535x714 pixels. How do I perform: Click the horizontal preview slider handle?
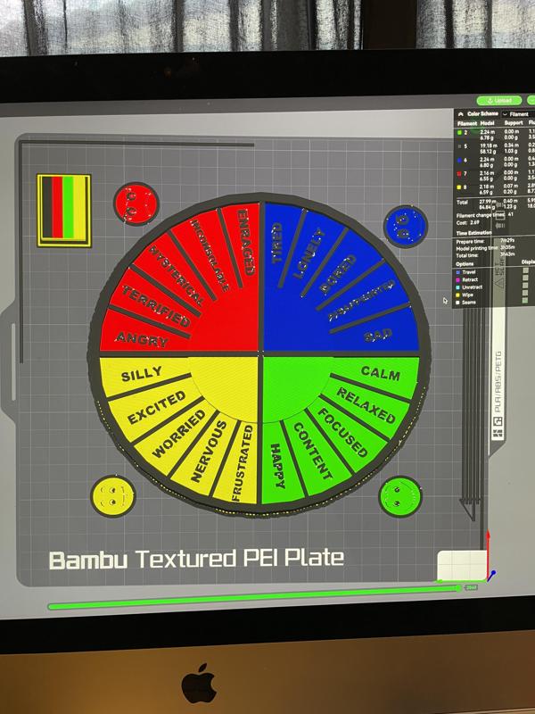coord(458,588)
